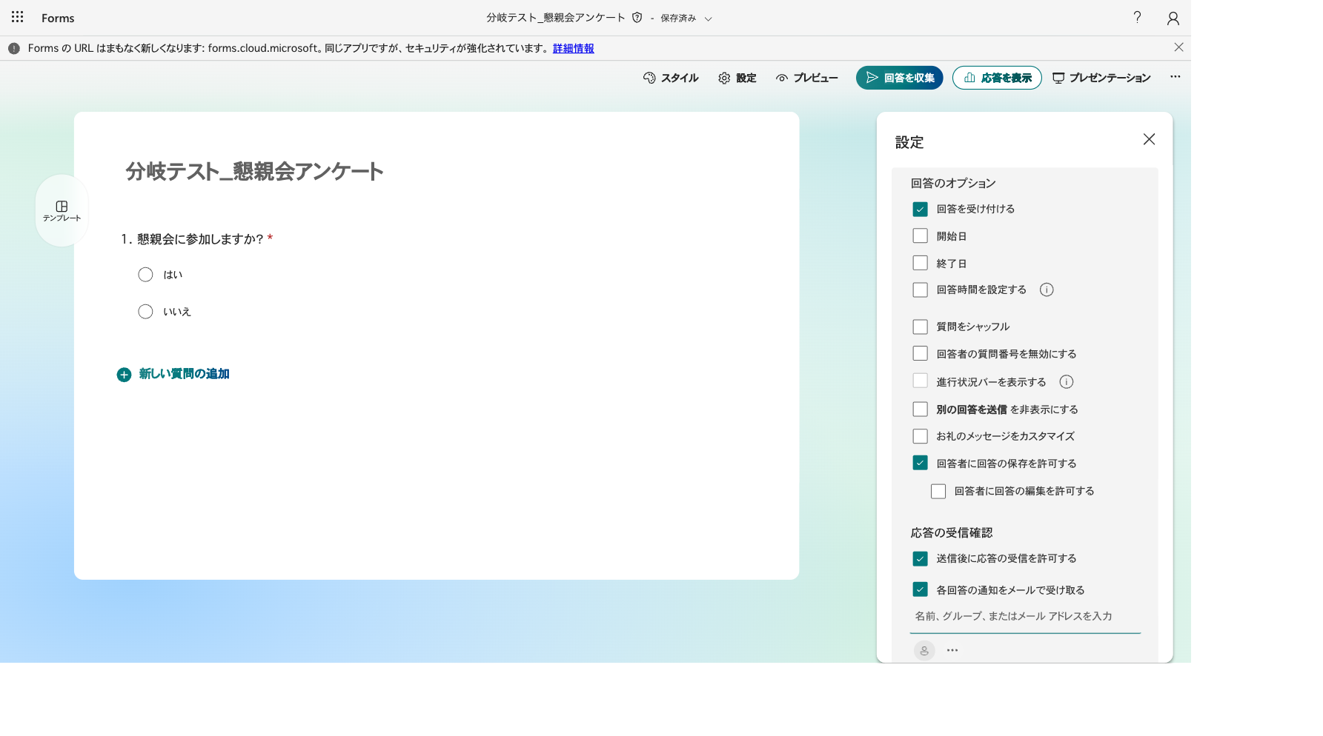Open the スタイル style menu
1323x736 pixels.
(671, 78)
